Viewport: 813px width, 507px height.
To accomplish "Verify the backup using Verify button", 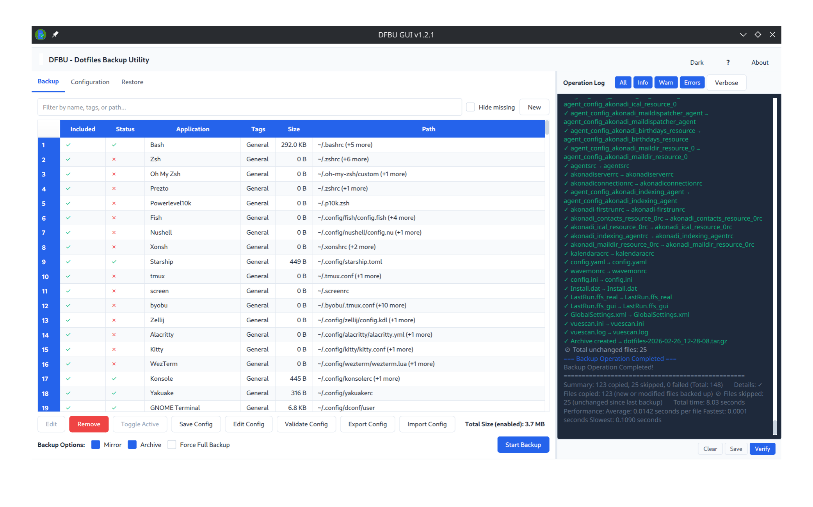I will (x=762, y=449).
